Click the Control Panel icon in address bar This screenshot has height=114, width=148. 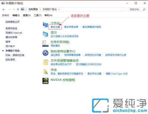[x=22, y=9]
